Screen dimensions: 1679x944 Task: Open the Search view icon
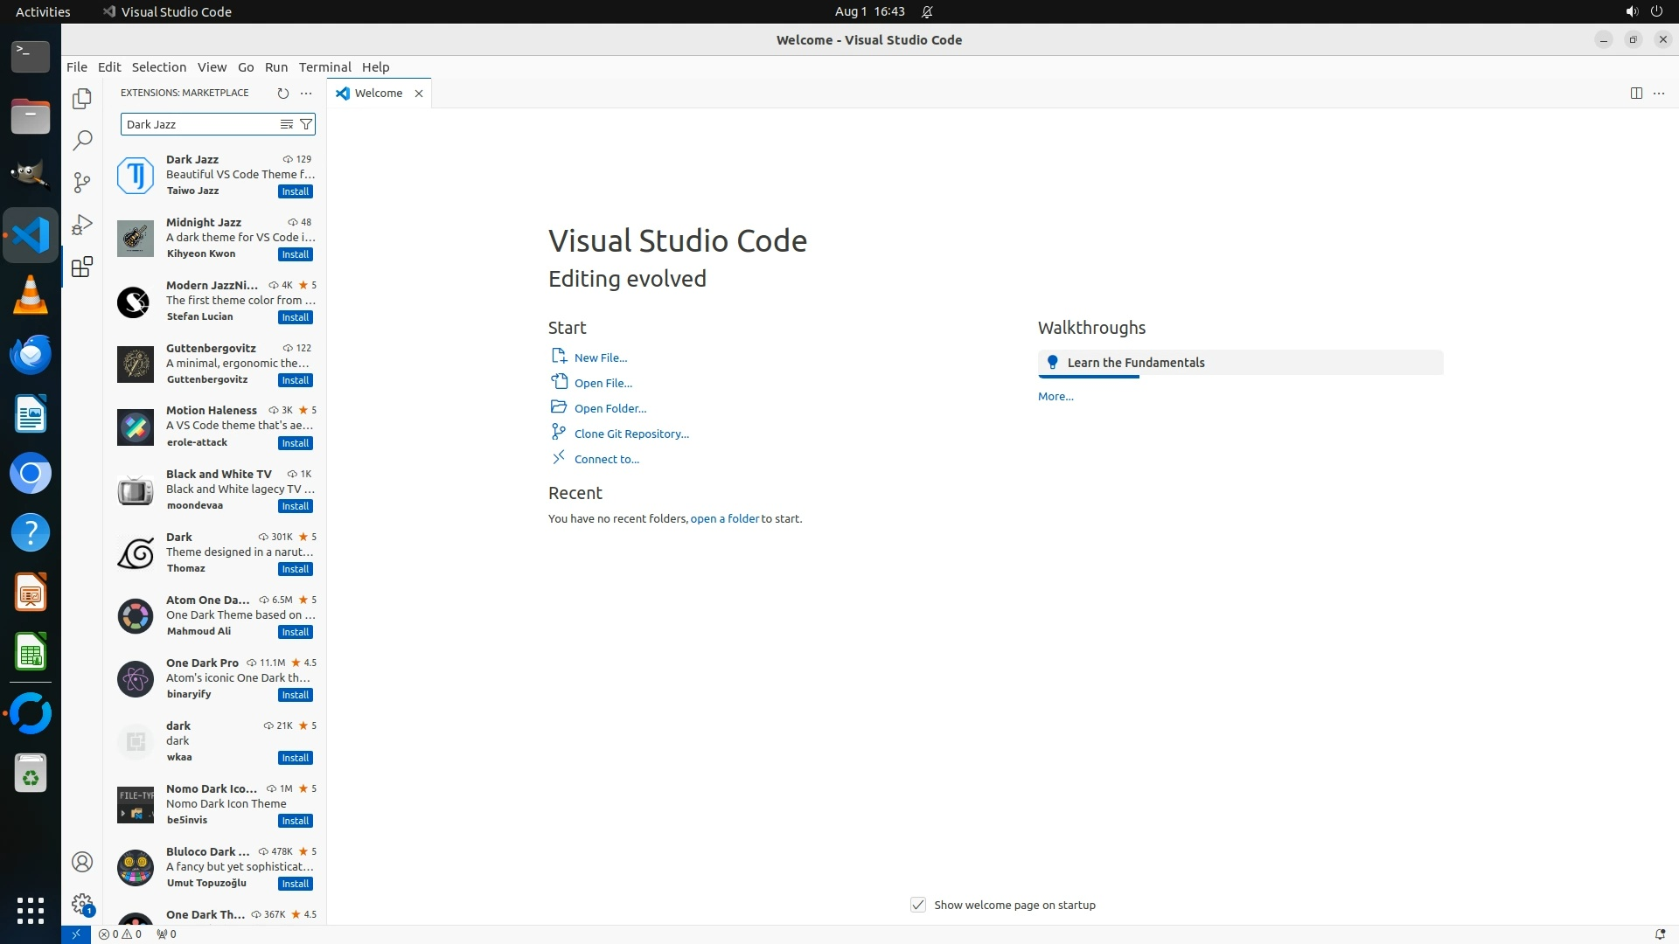coord(81,140)
